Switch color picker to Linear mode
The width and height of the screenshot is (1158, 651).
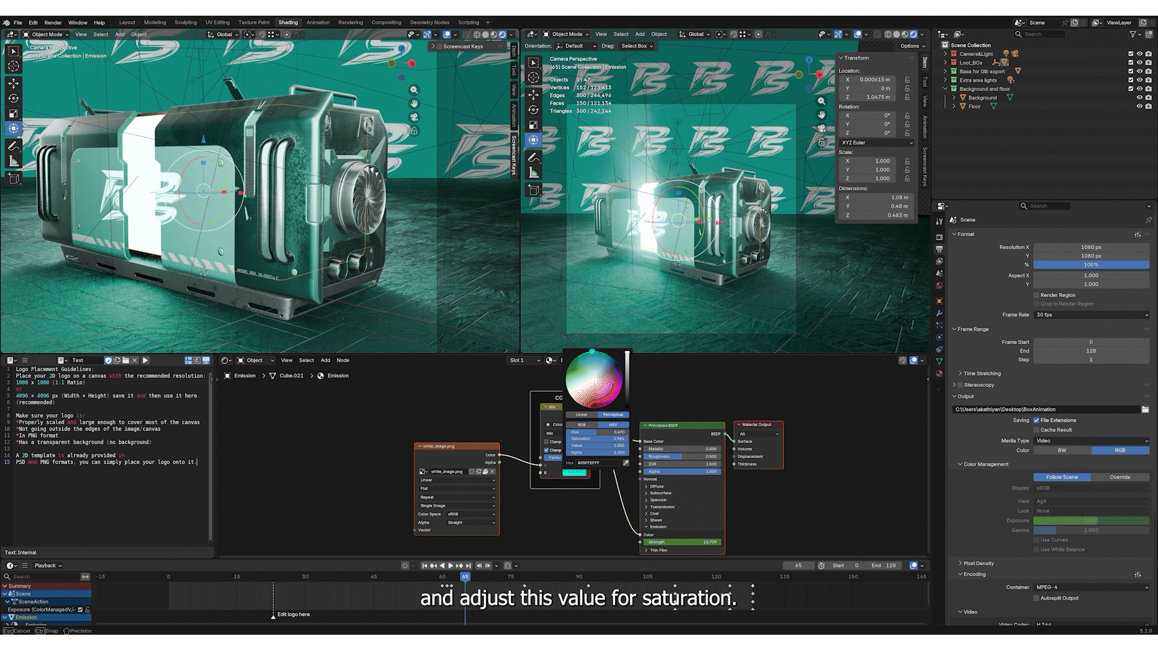581,415
